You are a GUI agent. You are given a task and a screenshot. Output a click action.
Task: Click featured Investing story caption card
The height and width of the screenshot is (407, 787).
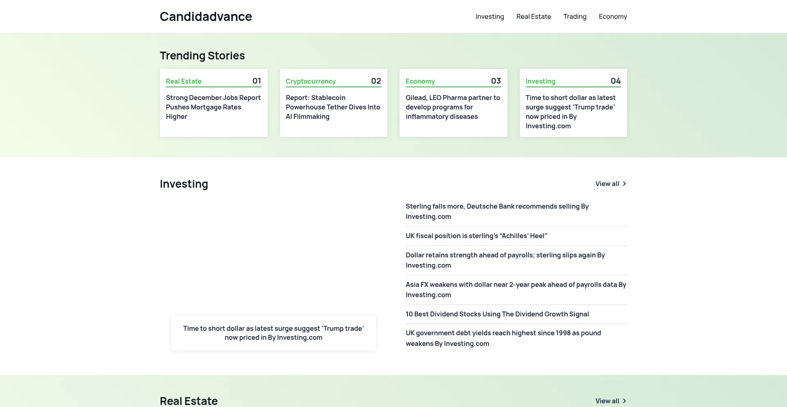[273, 333]
